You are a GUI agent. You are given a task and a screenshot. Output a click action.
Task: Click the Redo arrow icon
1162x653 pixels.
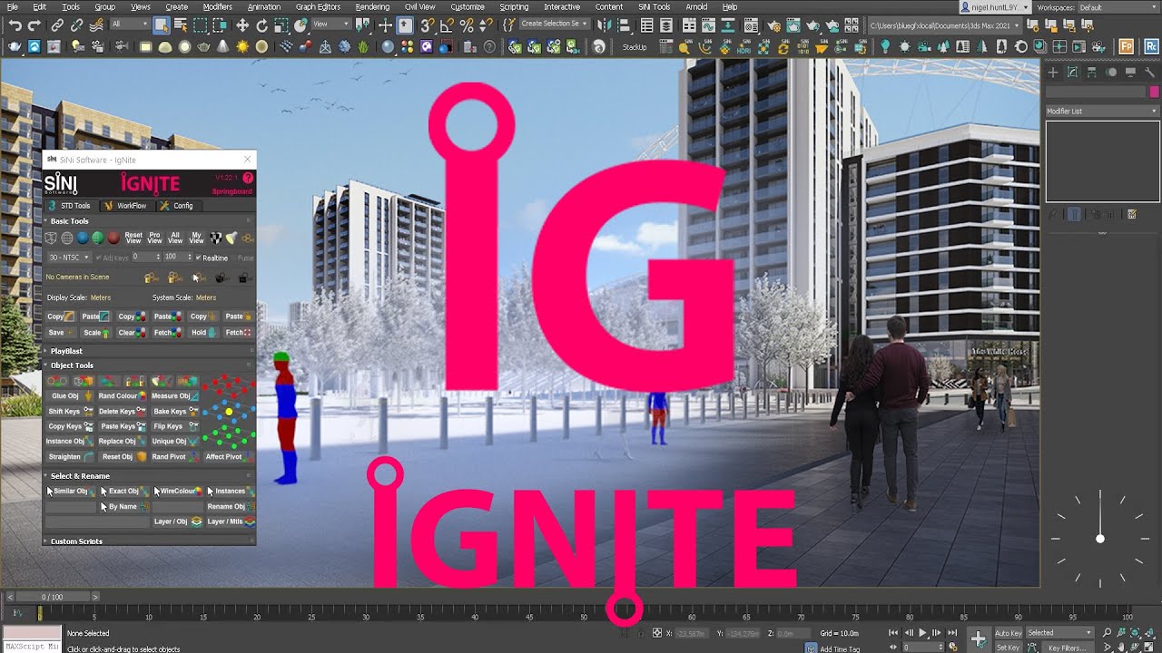[x=35, y=25]
